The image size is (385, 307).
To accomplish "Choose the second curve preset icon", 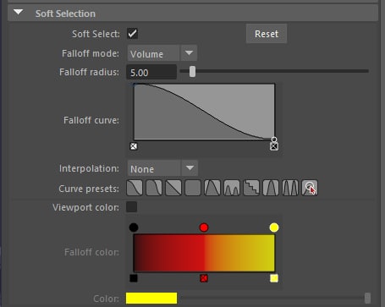I will 154,188.
